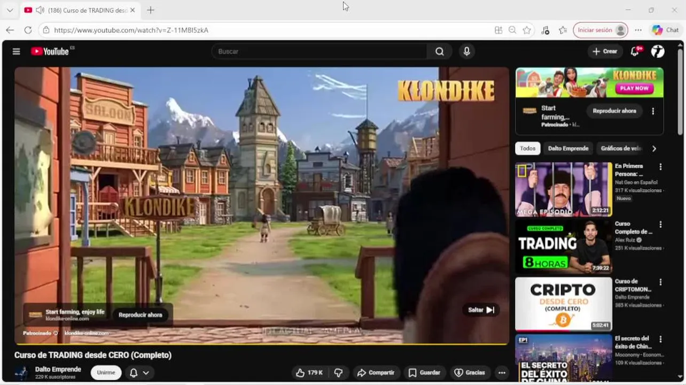
Task: Open more actions ellipsis below video
Action: pos(502,373)
